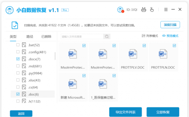Click the app logo icon beside the title
The width and height of the screenshot is (189, 117).
[10, 10]
